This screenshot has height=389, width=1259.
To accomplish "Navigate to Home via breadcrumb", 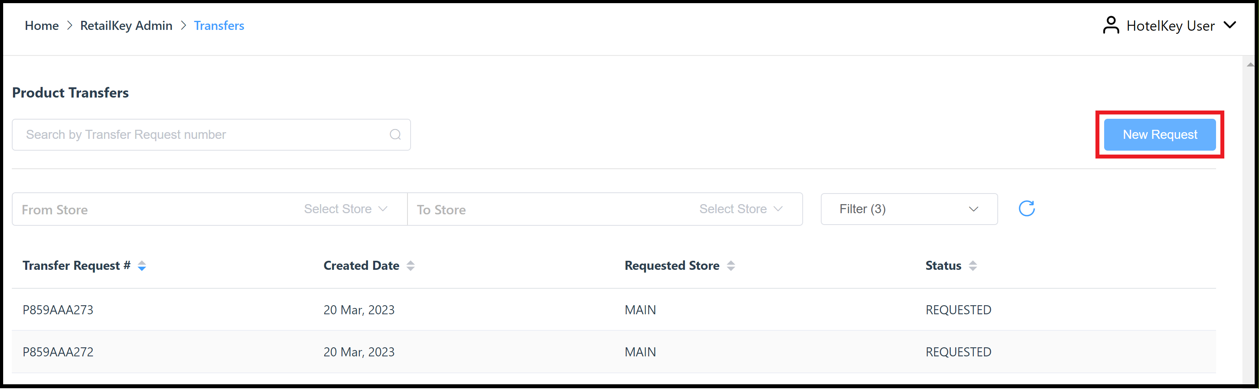I will click(x=41, y=26).
